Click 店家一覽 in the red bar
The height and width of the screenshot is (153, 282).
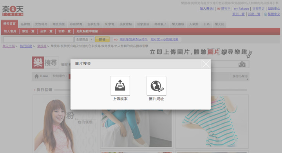[x=46, y=31]
